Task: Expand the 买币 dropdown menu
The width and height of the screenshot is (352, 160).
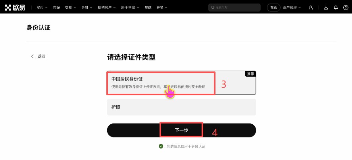Action: point(42,8)
